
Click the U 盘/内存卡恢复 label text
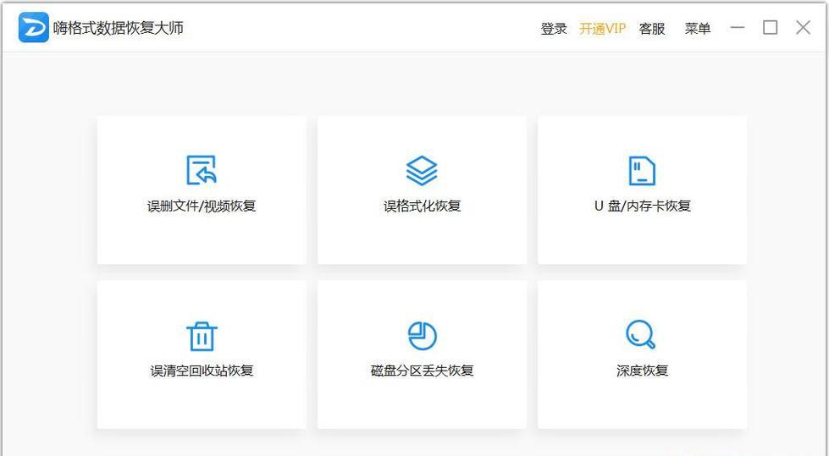pyautogui.click(x=643, y=206)
